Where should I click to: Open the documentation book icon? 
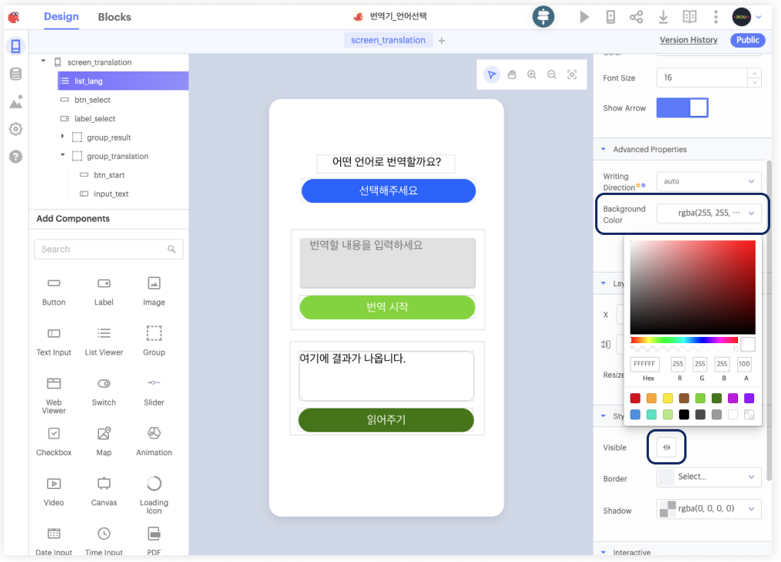[x=690, y=17]
